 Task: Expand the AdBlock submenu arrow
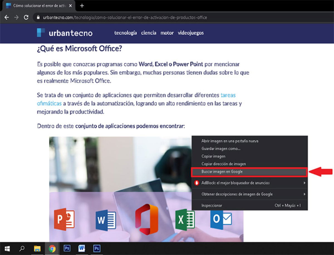(x=304, y=183)
